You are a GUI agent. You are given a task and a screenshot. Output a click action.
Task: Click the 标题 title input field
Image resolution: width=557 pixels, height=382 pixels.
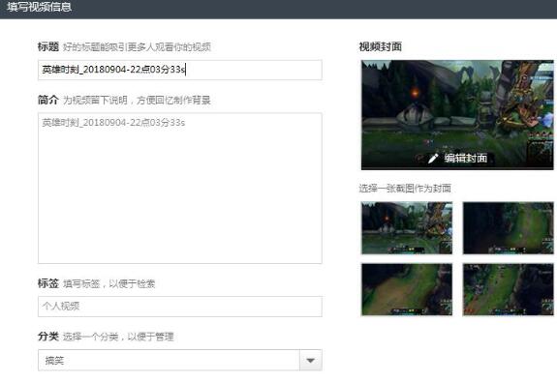180,70
